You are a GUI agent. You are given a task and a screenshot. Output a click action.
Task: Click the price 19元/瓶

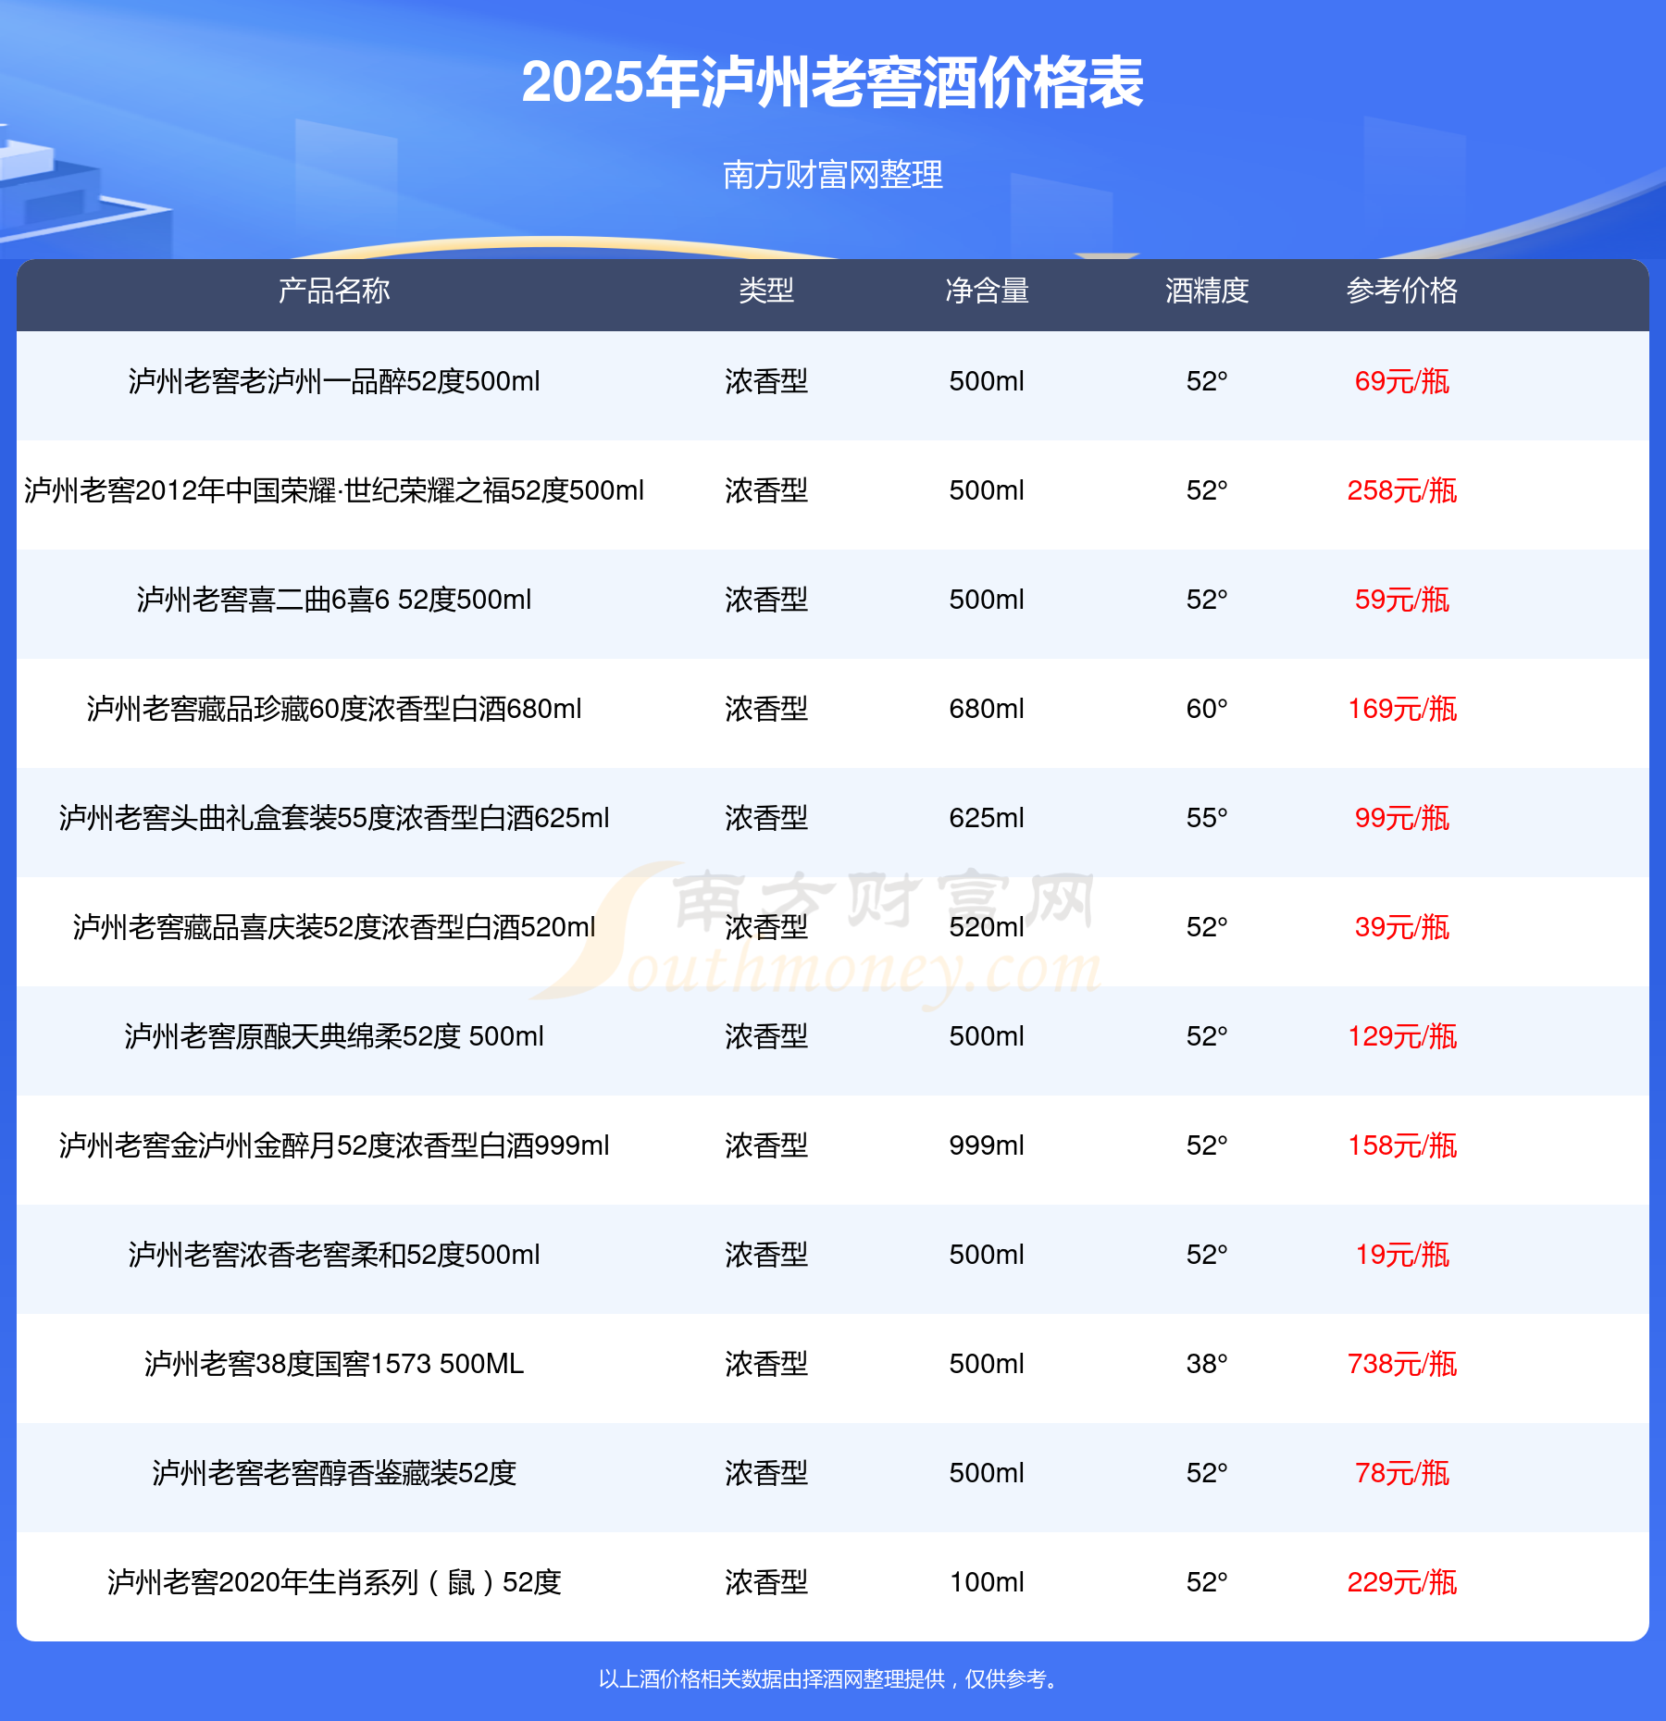pos(1402,1255)
